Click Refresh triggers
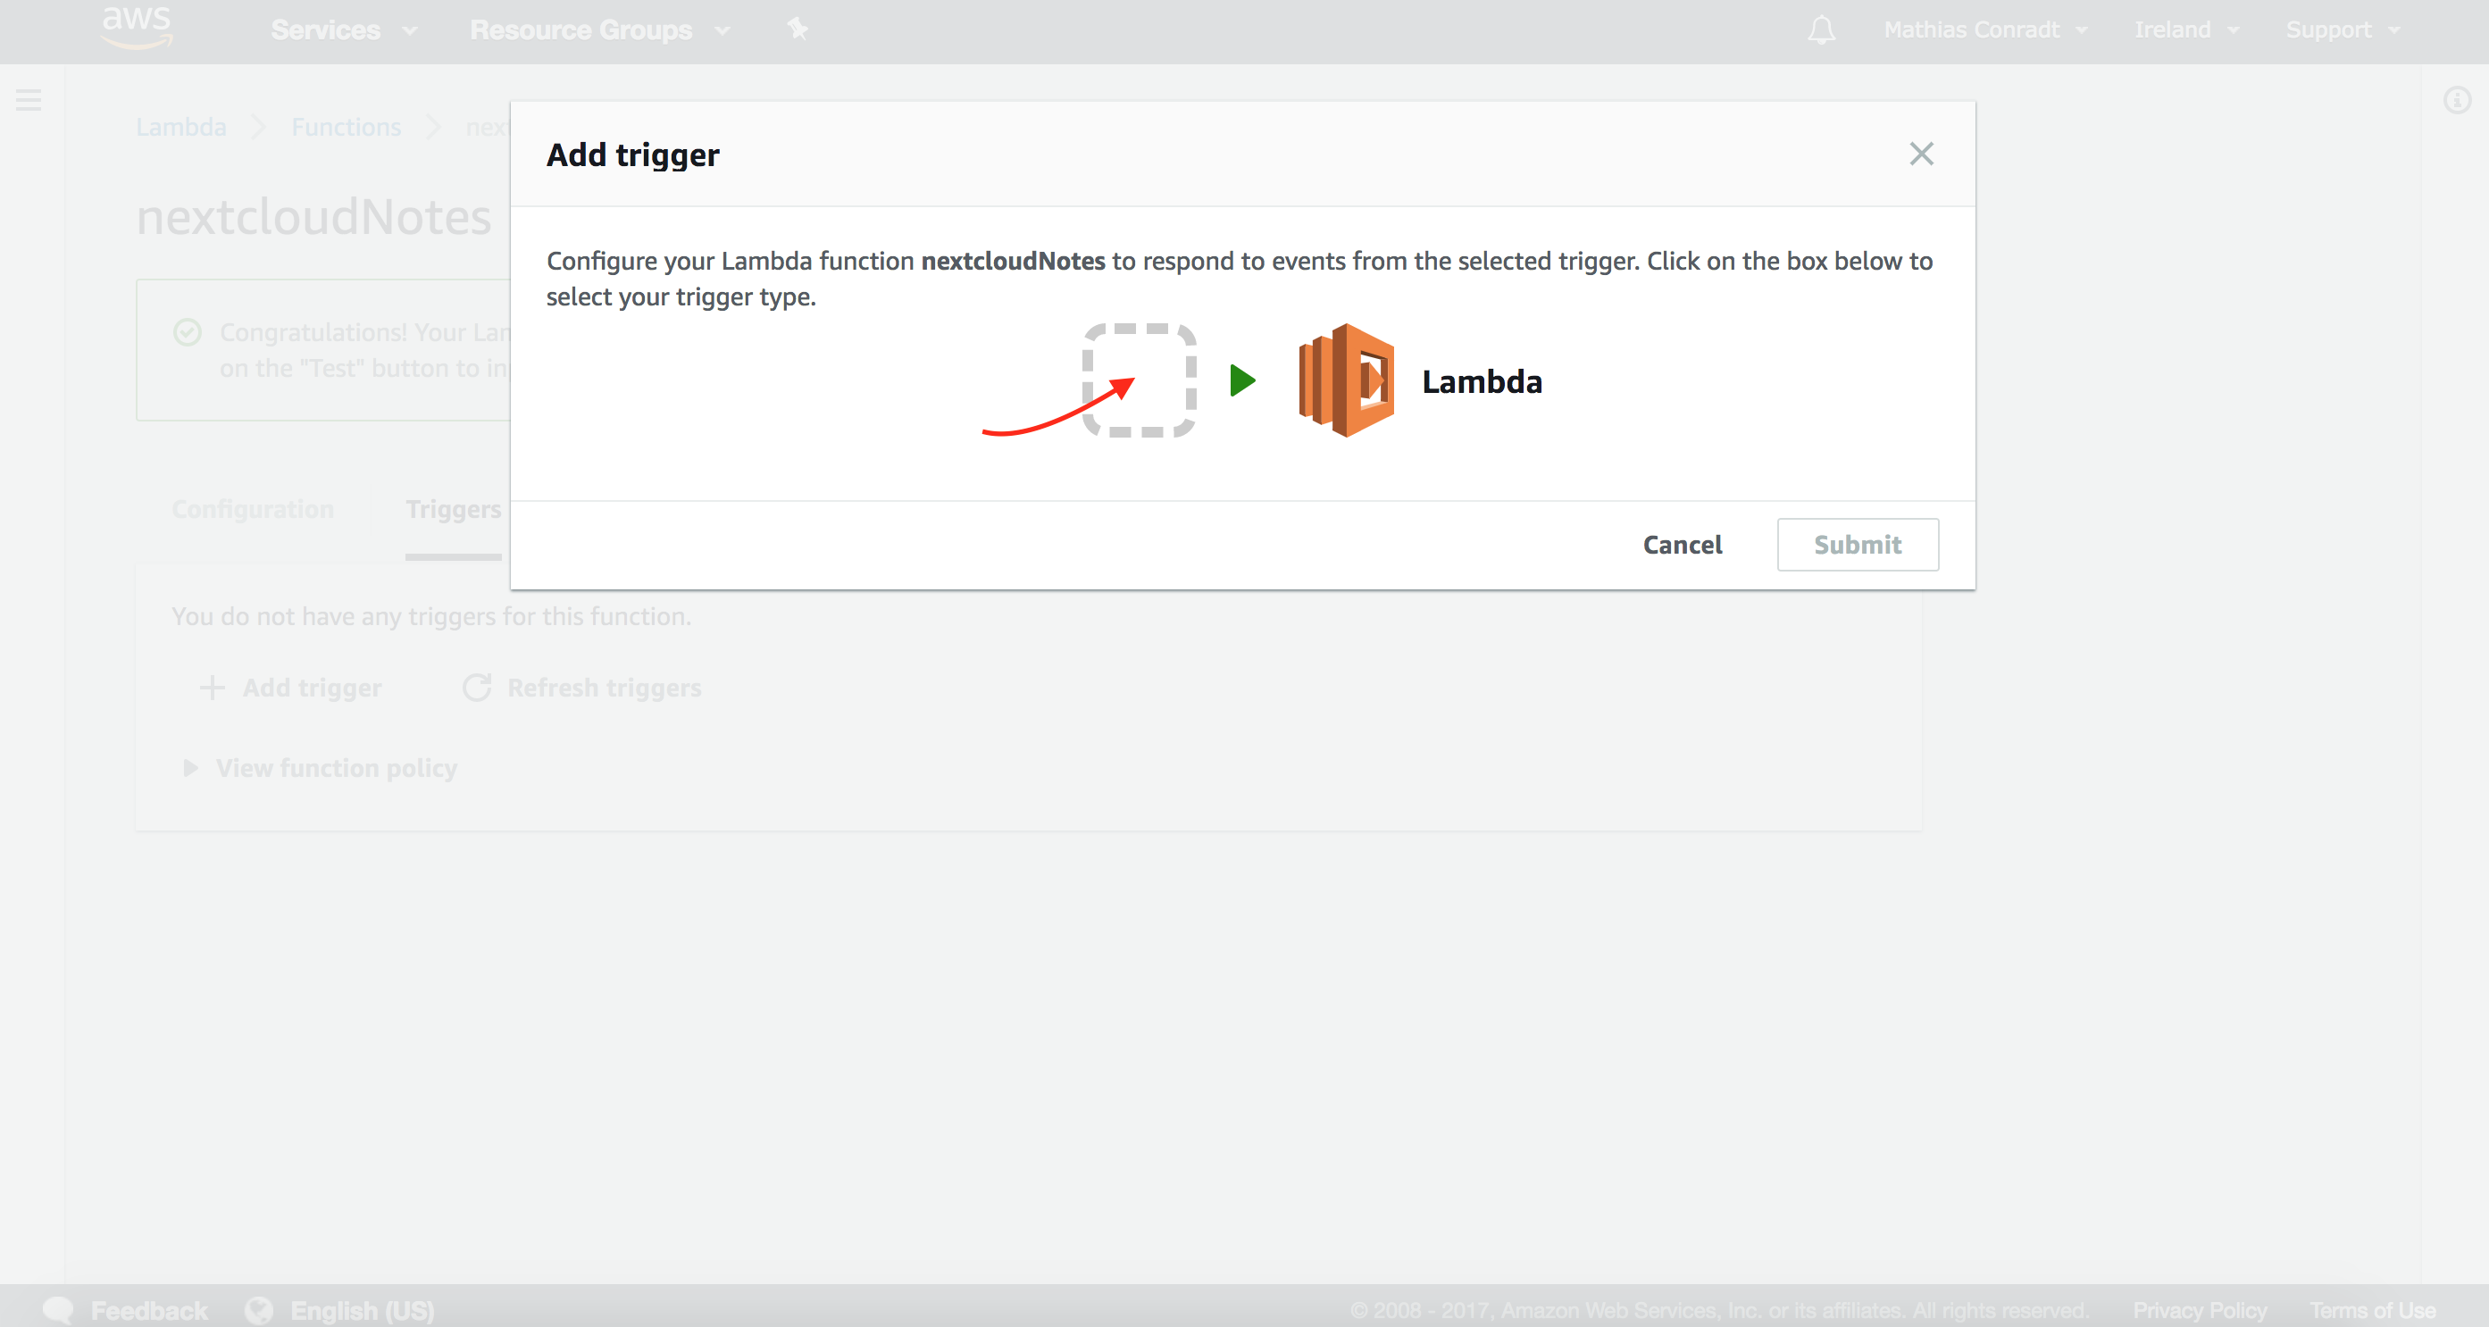 581,688
